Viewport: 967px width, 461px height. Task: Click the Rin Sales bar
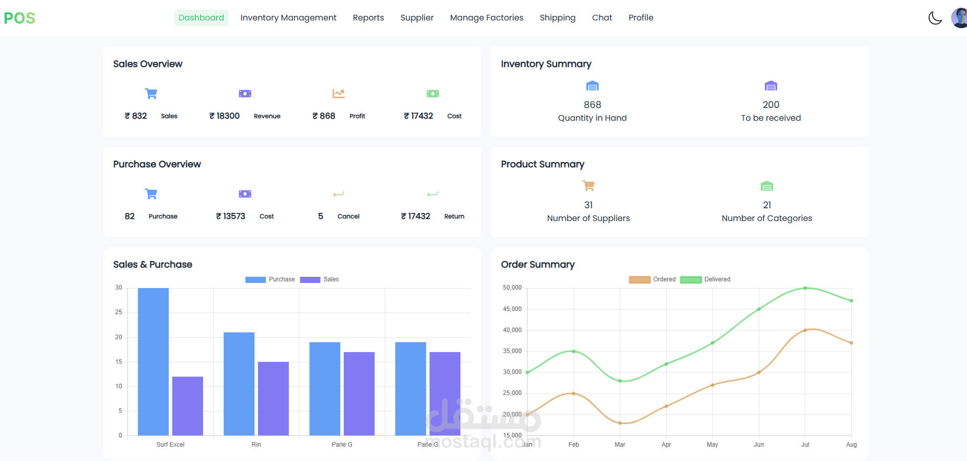click(x=273, y=399)
